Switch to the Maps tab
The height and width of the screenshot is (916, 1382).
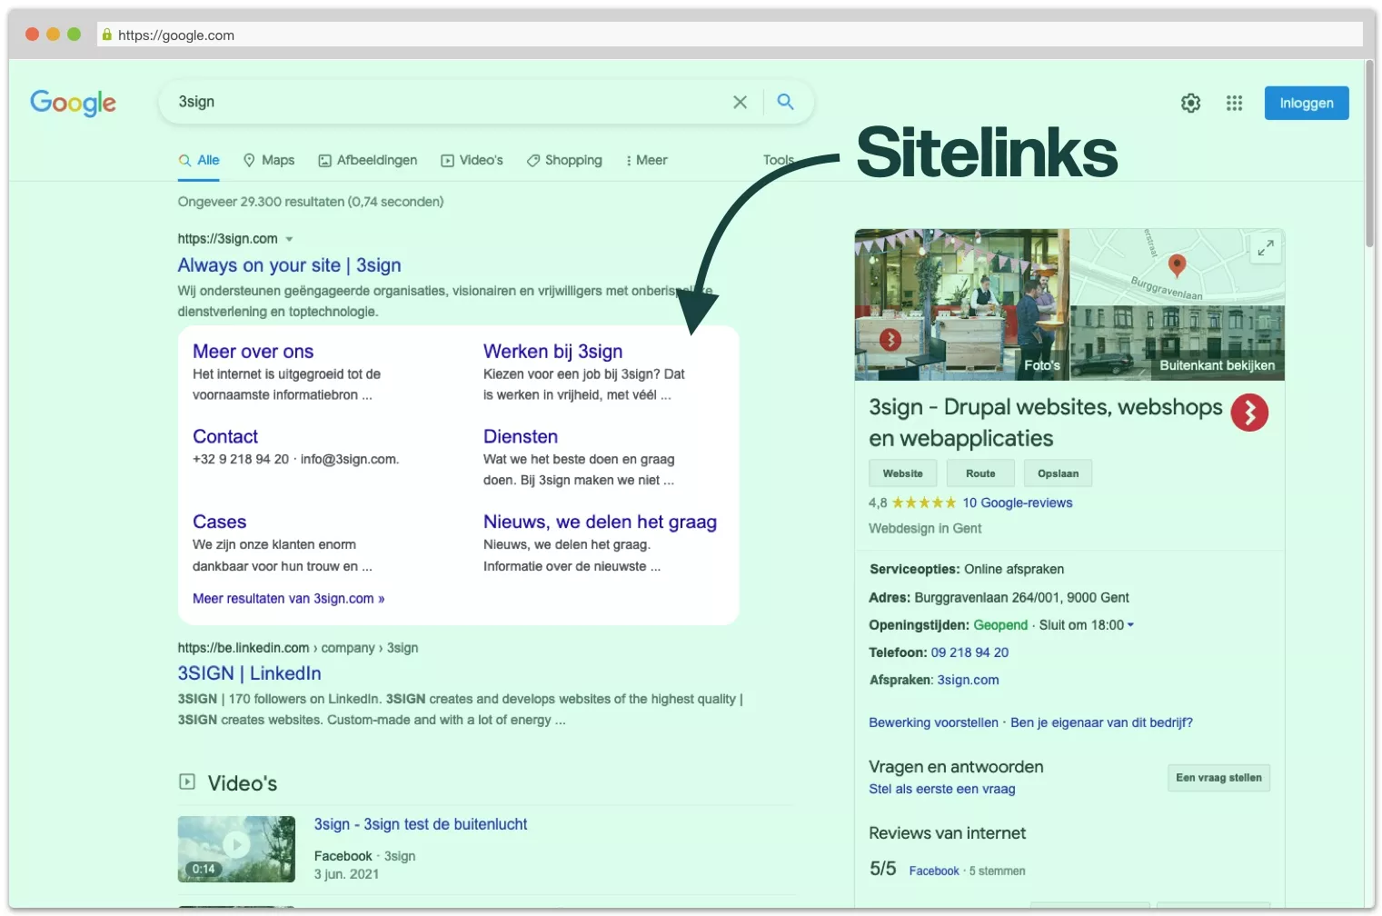(x=269, y=161)
